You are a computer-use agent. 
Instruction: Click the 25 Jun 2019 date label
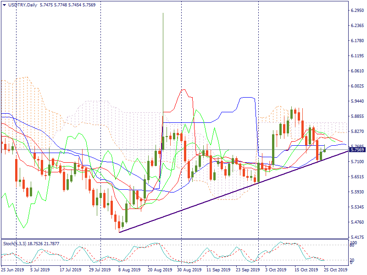[12, 270]
